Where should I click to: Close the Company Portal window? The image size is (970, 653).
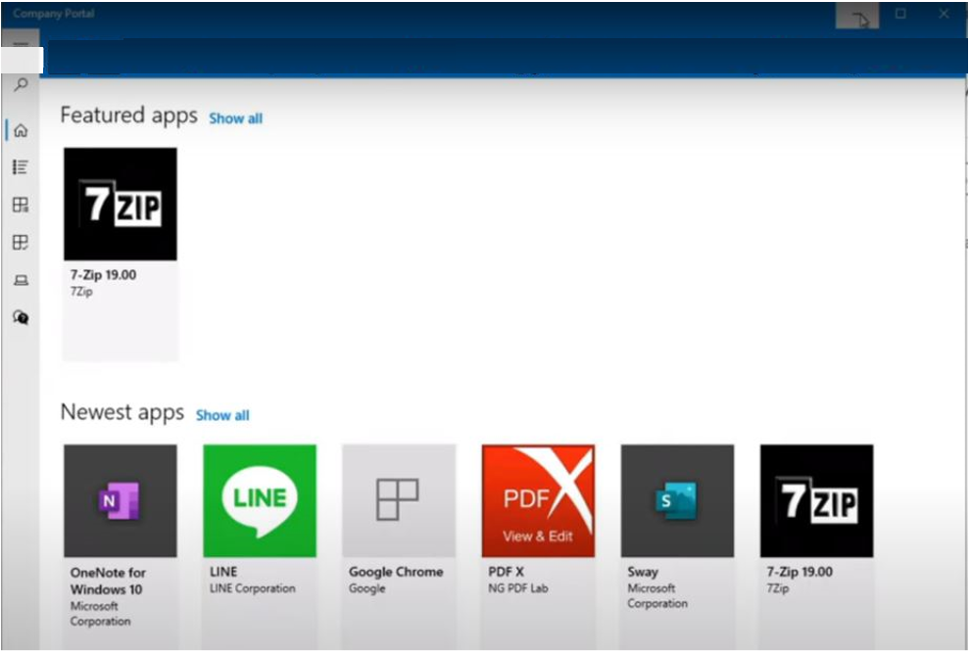pyautogui.click(x=944, y=14)
